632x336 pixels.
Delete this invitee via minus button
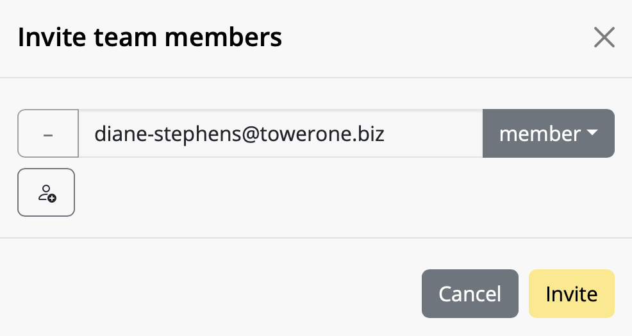pos(48,133)
